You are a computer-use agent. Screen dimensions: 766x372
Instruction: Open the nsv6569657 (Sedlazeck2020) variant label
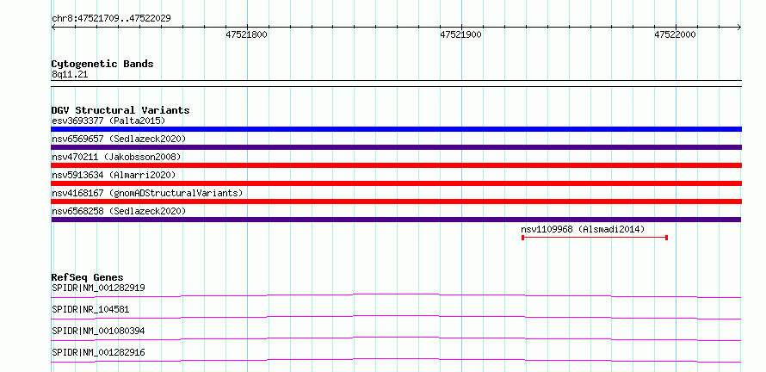pos(119,139)
